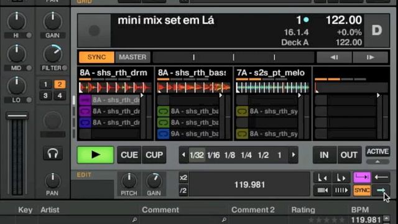
Task: Click the deck D letter
Action: (377, 30)
